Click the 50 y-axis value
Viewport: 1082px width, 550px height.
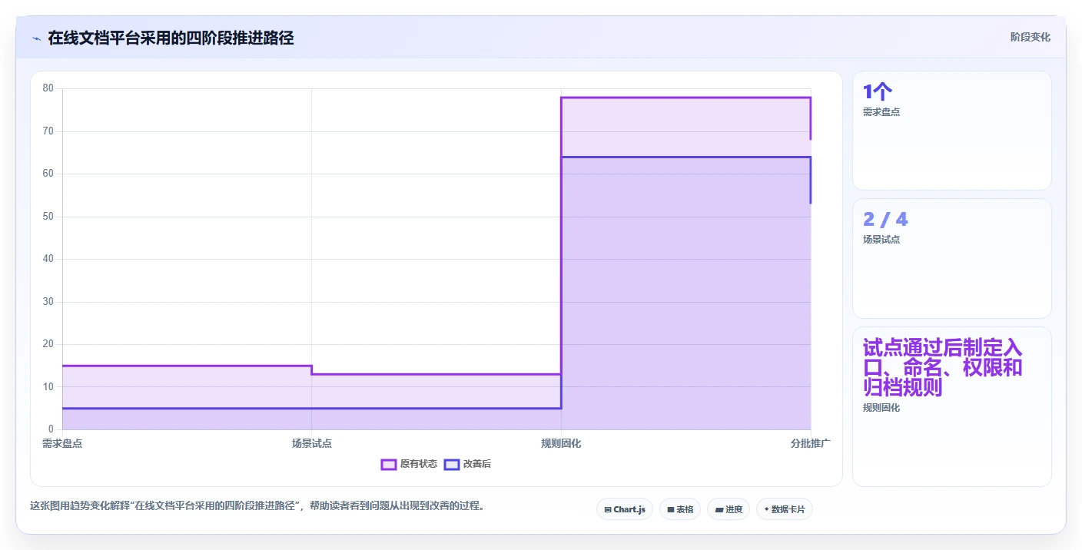click(48, 217)
